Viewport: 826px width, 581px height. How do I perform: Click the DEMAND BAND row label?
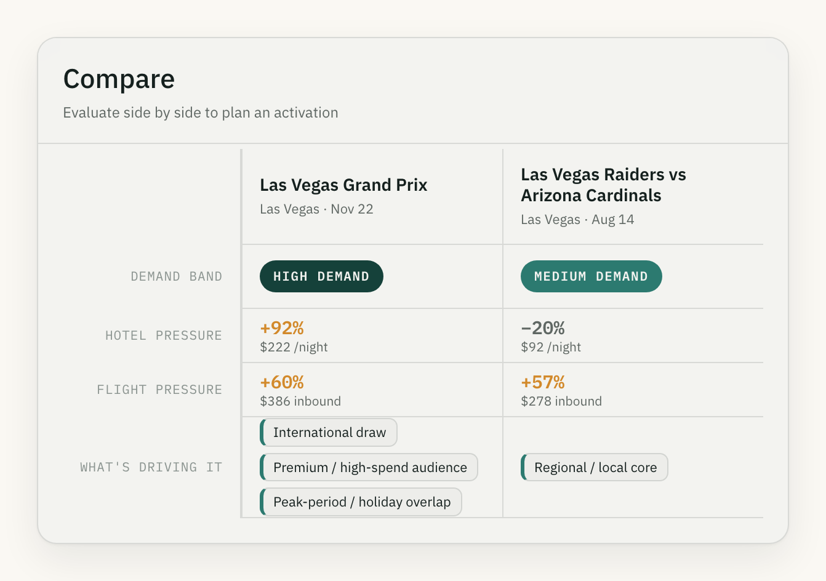tap(176, 277)
